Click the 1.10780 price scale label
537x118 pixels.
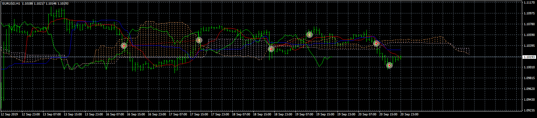pos(529,24)
